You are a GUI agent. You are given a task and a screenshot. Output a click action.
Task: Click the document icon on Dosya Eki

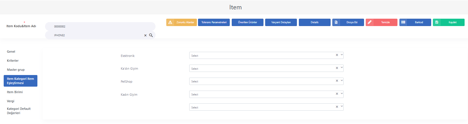336,22
